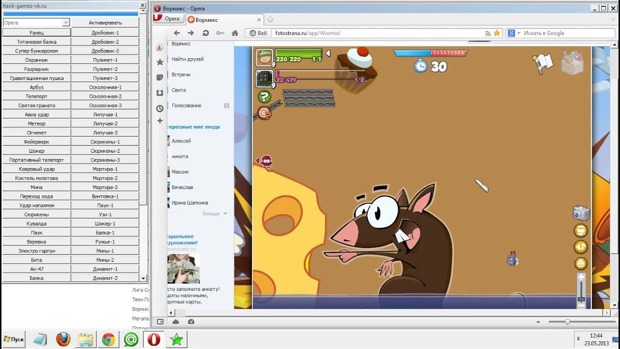
Task: Take a game screenshot with camera icon
Action: point(581,213)
